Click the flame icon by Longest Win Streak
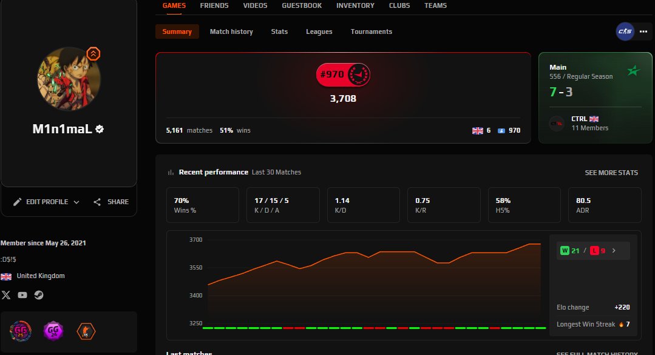The image size is (655, 355). [x=621, y=324]
